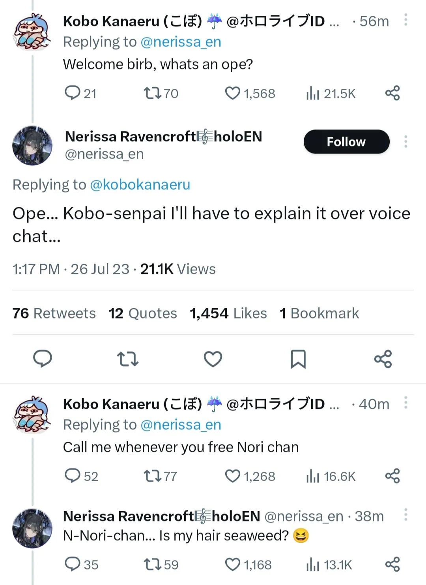Share Kobo's "Welcome birb" tweet
Screen dimensions: 426x585
[x=392, y=93]
